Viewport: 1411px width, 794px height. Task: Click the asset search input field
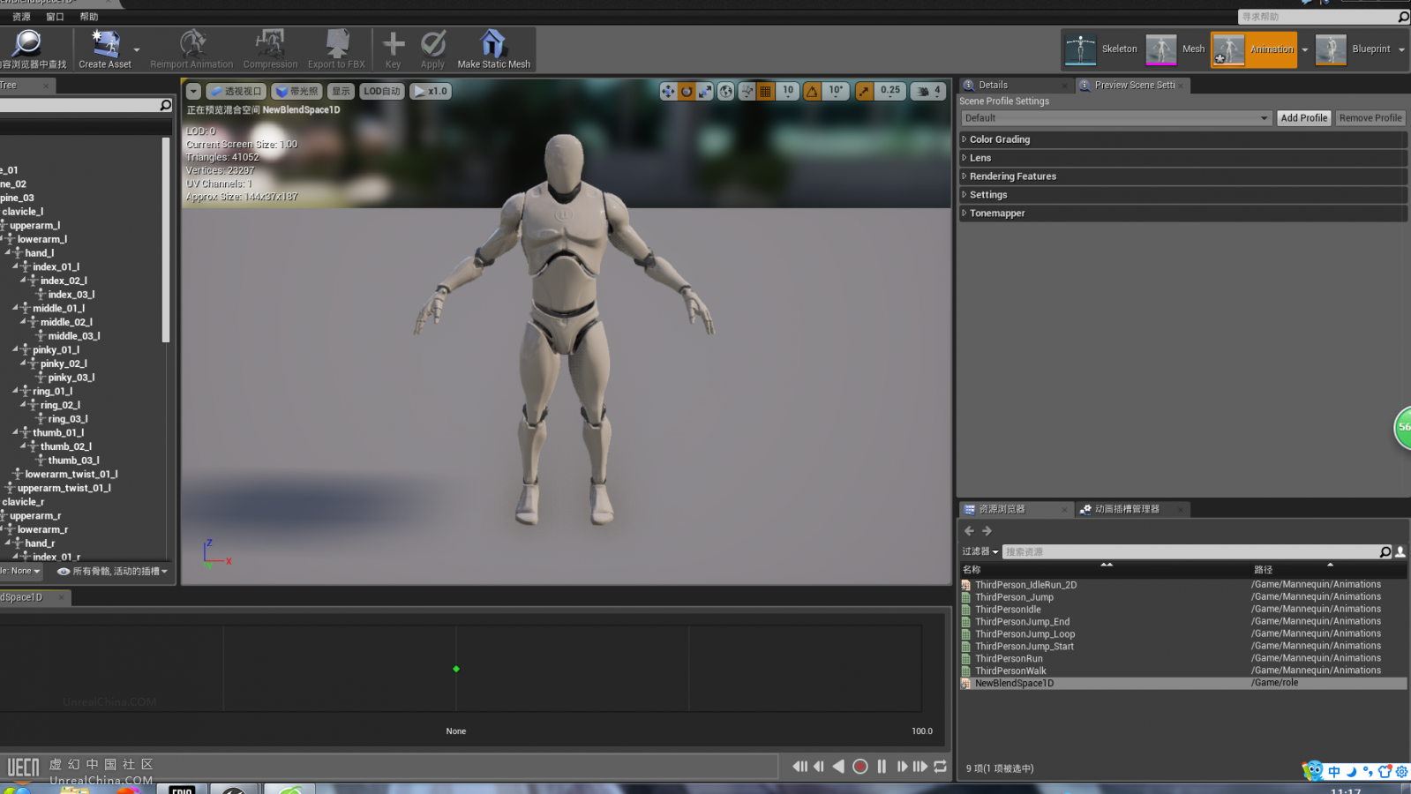[1191, 551]
